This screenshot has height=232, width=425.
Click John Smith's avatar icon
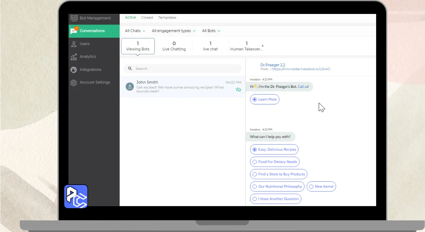tap(129, 87)
